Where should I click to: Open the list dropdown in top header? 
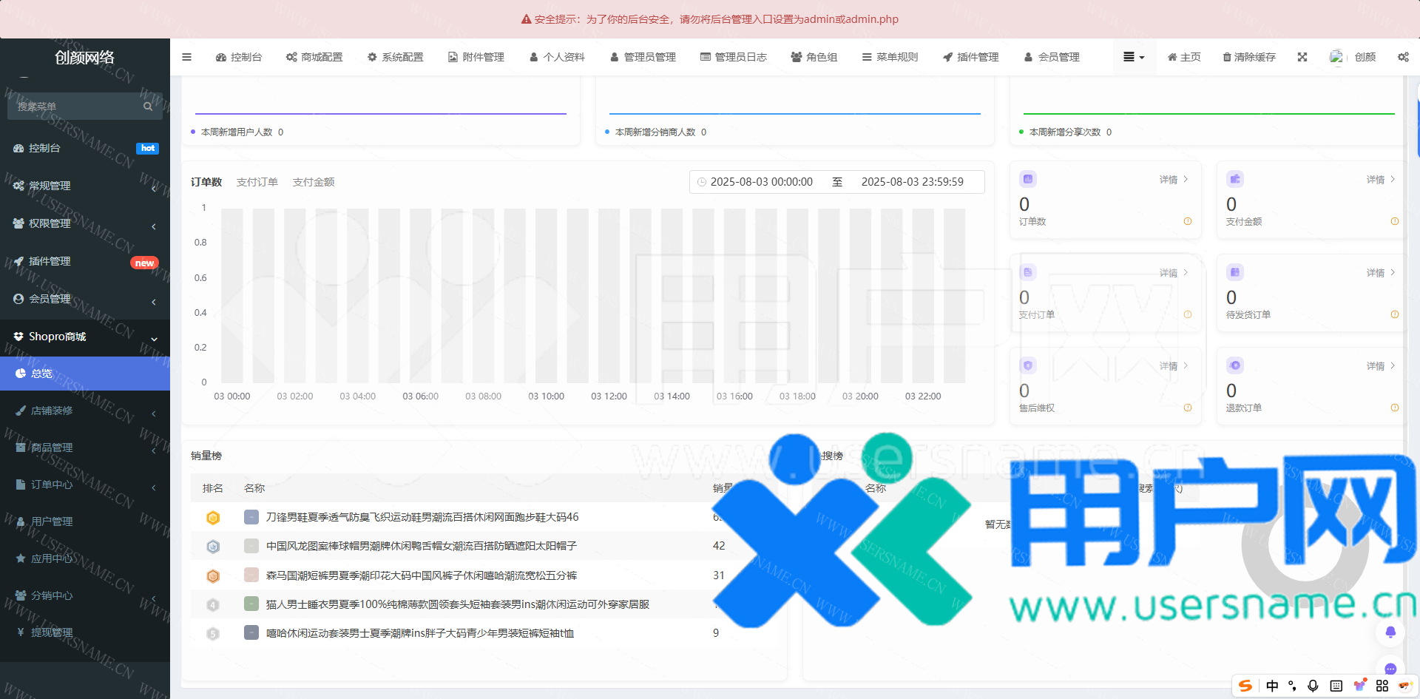[1133, 57]
